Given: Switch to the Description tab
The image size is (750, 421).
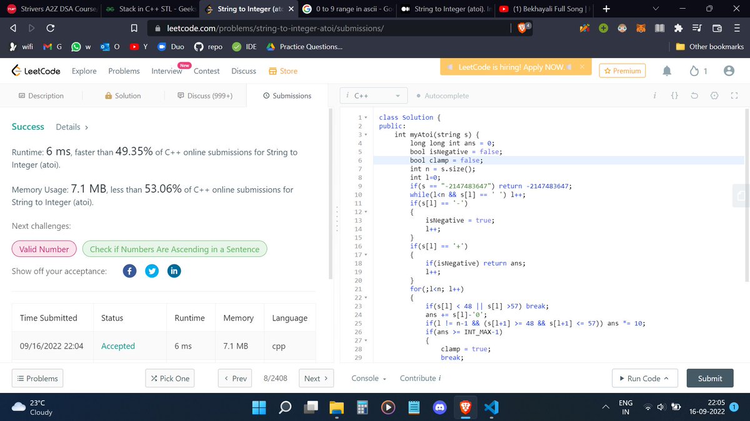Looking at the screenshot, I should coord(41,96).
